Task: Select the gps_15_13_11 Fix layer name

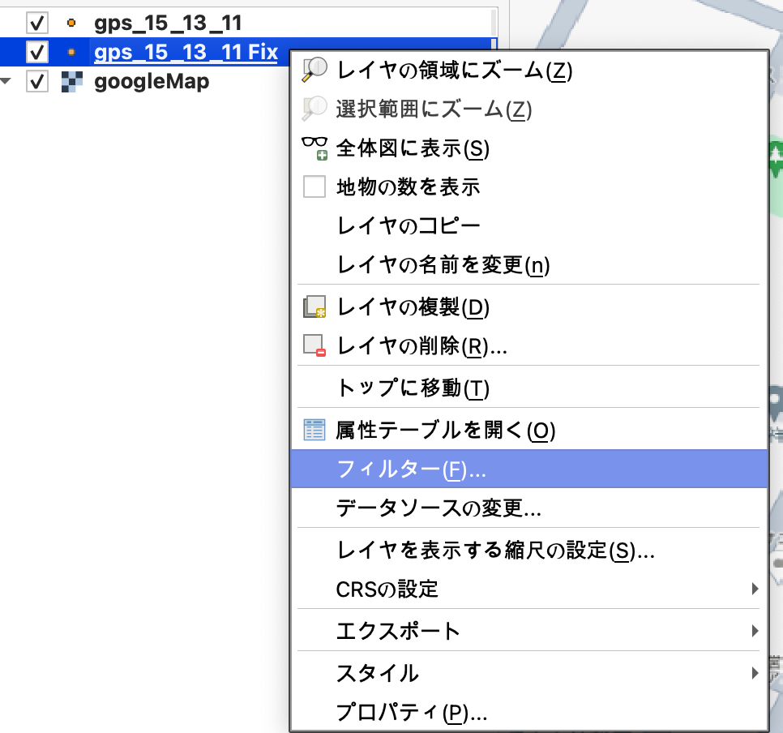Action: (x=186, y=53)
